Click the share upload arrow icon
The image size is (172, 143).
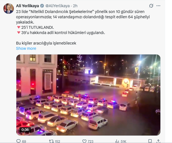coord(158,141)
